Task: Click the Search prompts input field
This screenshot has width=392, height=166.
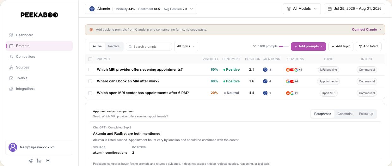Action: point(149,46)
